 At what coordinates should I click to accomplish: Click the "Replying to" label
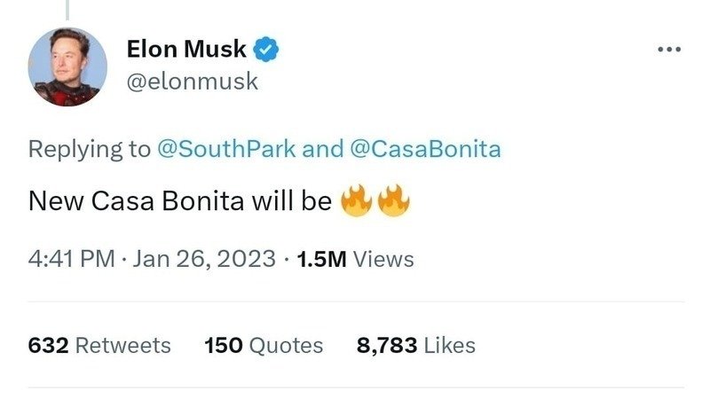(90, 149)
